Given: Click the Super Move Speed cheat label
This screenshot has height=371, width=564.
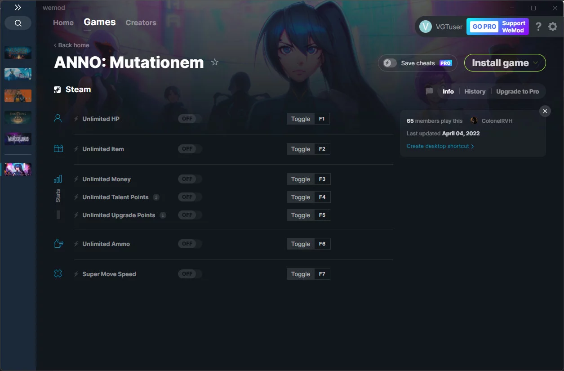Looking at the screenshot, I should click(109, 274).
